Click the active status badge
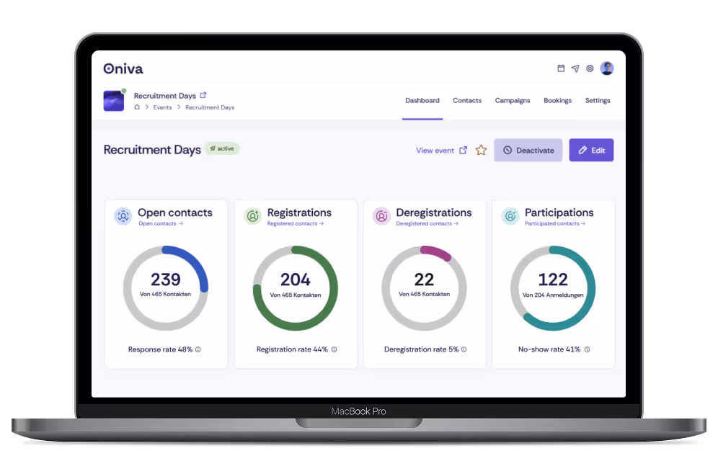718x456 pixels. (x=222, y=148)
